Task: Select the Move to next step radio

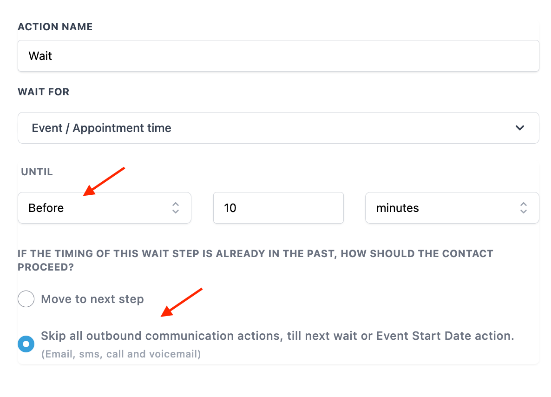Action: pos(26,299)
